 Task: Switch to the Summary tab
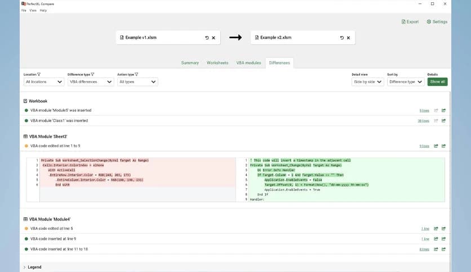[190, 63]
